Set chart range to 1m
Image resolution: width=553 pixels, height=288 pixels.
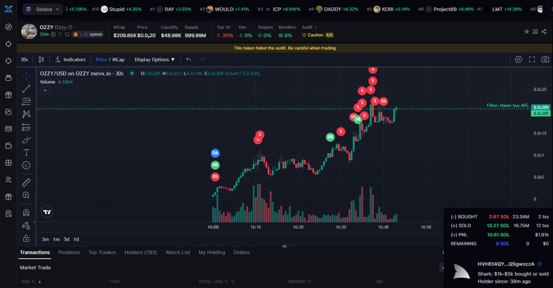coord(56,239)
